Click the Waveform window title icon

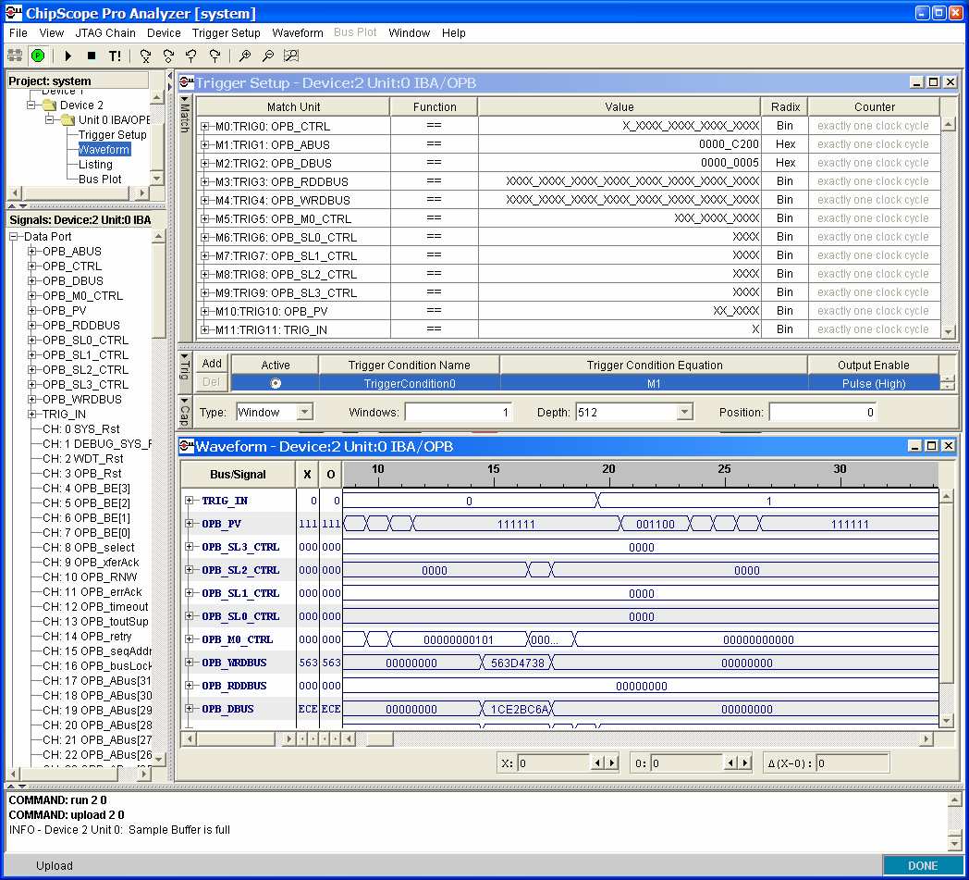click(x=186, y=446)
